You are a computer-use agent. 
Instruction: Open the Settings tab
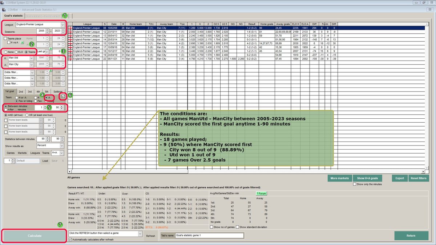[57, 92]
